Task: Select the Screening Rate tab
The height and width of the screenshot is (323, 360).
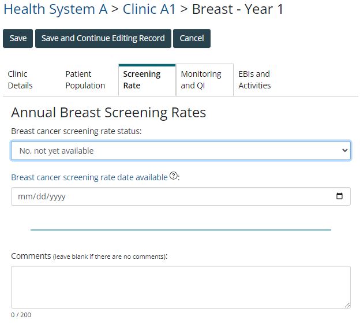Action: [142, 80]
